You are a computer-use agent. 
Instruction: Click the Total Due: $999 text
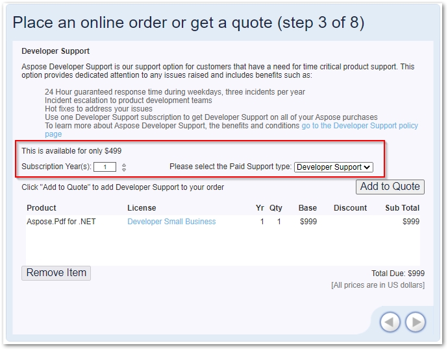point(397,274)
